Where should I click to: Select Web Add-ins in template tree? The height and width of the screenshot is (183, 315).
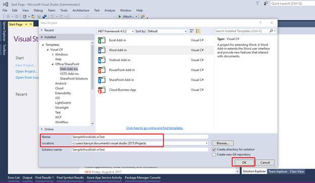pyautogui.click(x=69, y=69)
